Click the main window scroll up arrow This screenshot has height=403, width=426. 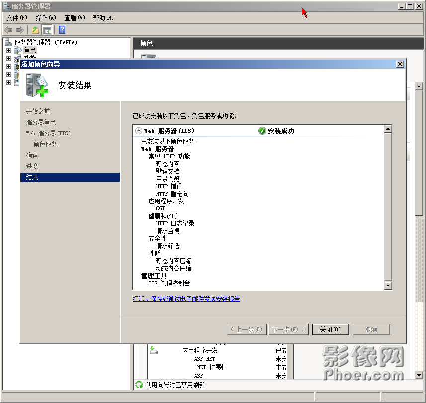click(419, 87)
